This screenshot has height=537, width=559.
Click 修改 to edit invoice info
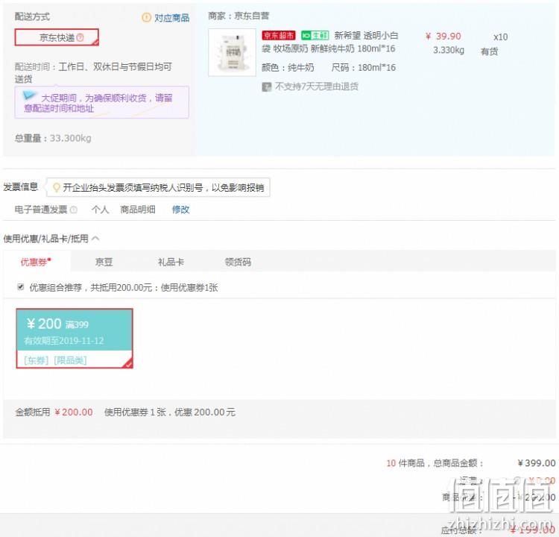coord(181,210)
